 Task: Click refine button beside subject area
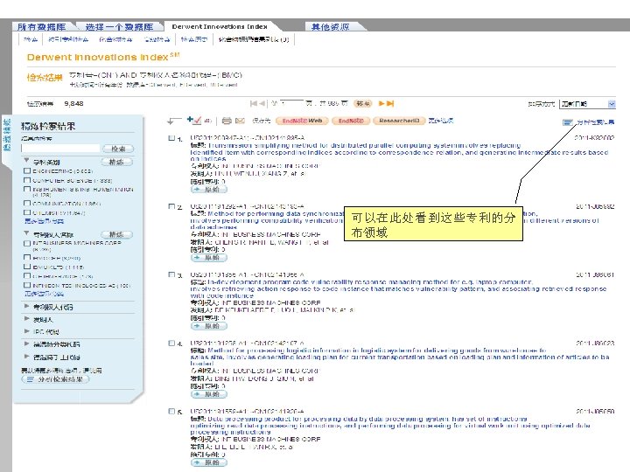click(x=116, y=162)
